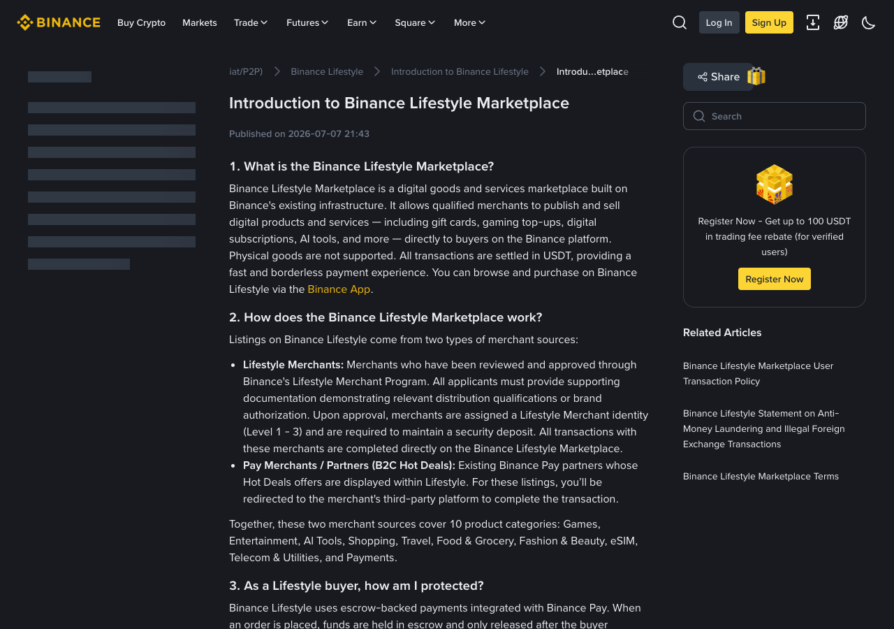Expand the Trade dropdown menu
The height and width of the screenshot is (629, 894).
(251, 22)
